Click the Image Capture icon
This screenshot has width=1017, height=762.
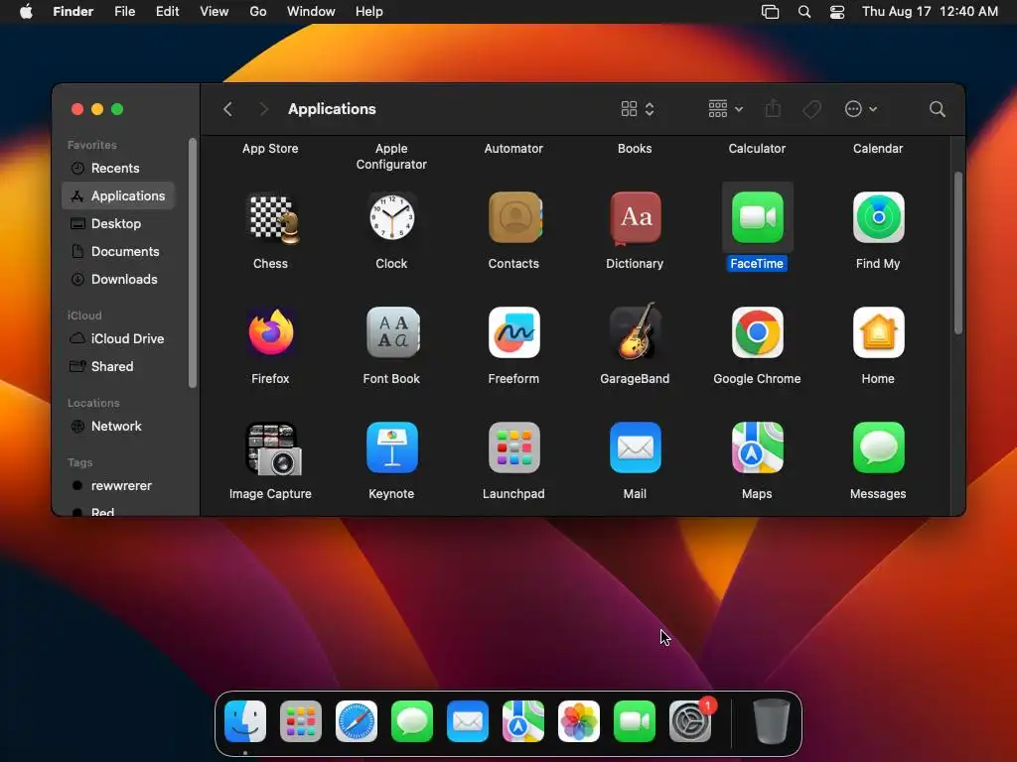coord(273,448)
